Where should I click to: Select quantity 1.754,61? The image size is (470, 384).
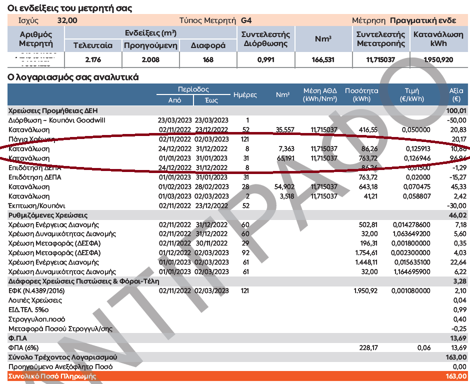click(366, 252)
